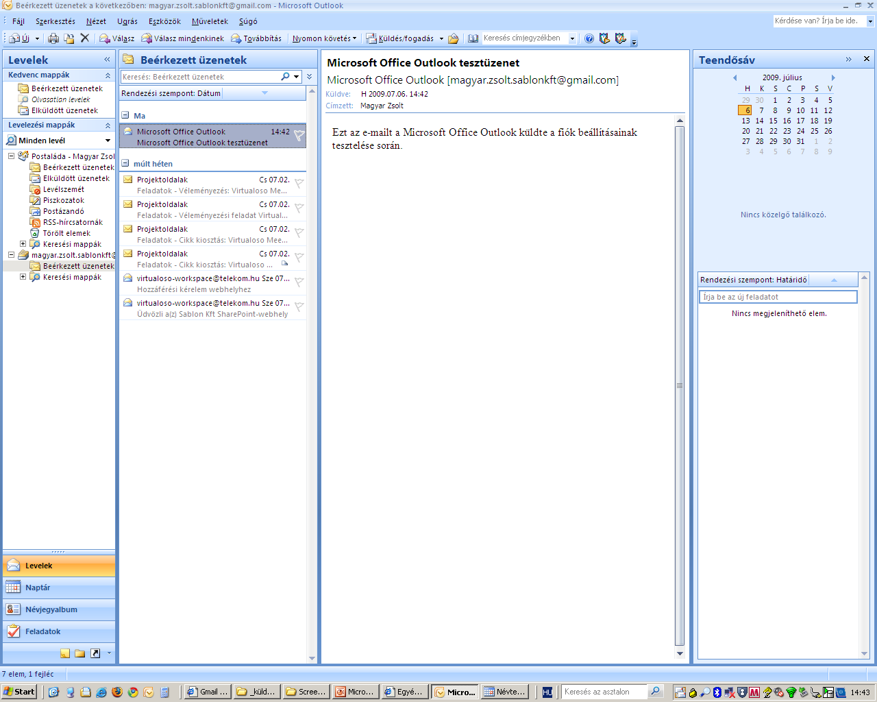This screenshot has height=702, width=877.
Task: Toggle flag on 'Véleményezés: Virtualoso Me...' message
Action: 299,184
